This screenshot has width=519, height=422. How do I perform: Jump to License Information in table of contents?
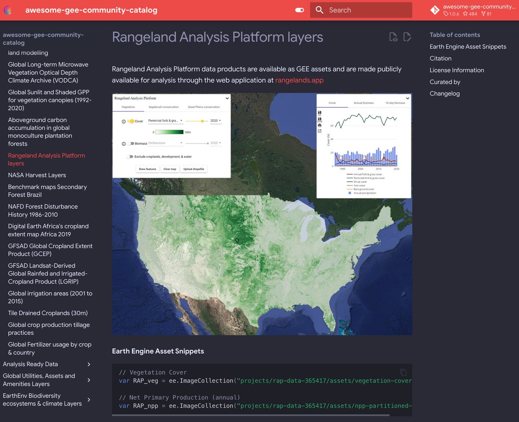pos(457,70)
